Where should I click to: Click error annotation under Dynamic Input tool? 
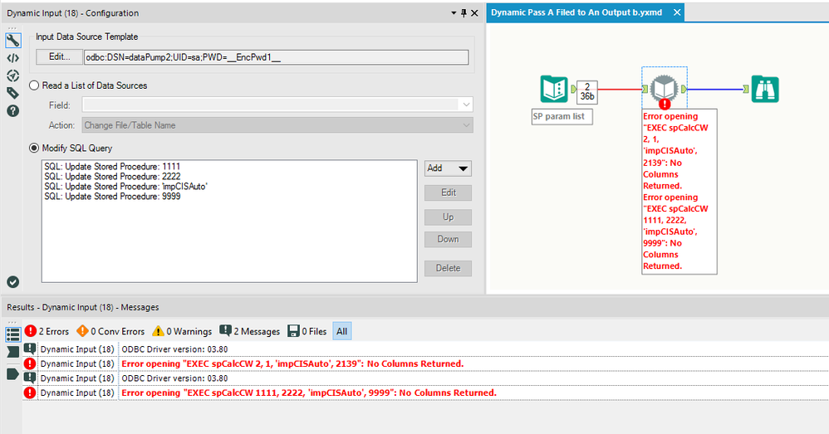click(x=679, y=192)
